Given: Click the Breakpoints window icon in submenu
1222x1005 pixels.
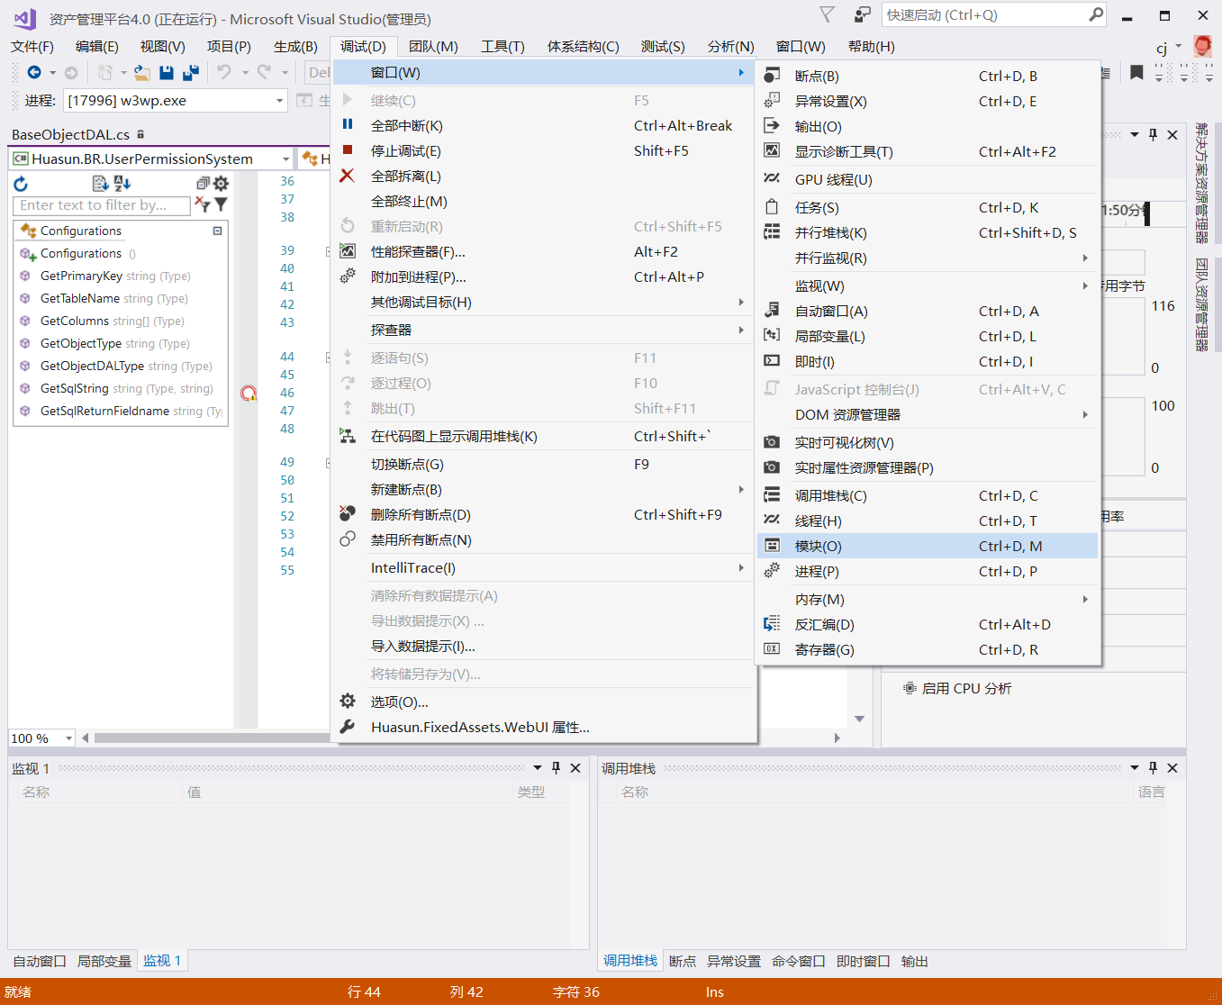Looking at the screenshot, I should click(772, 76).
